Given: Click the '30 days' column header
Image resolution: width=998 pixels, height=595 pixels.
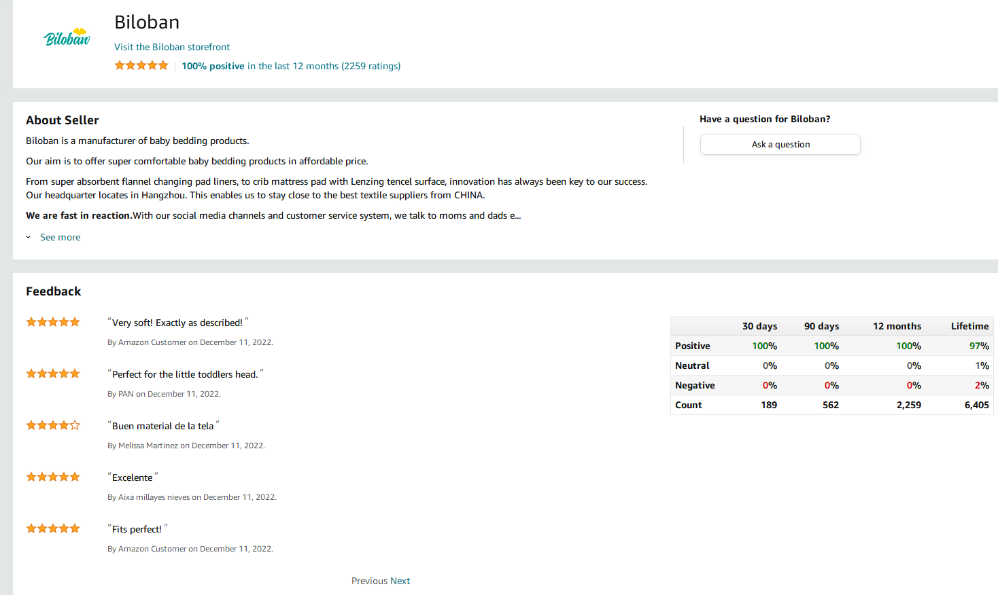Looking at the screenshot, I should [x=759, y=326].
